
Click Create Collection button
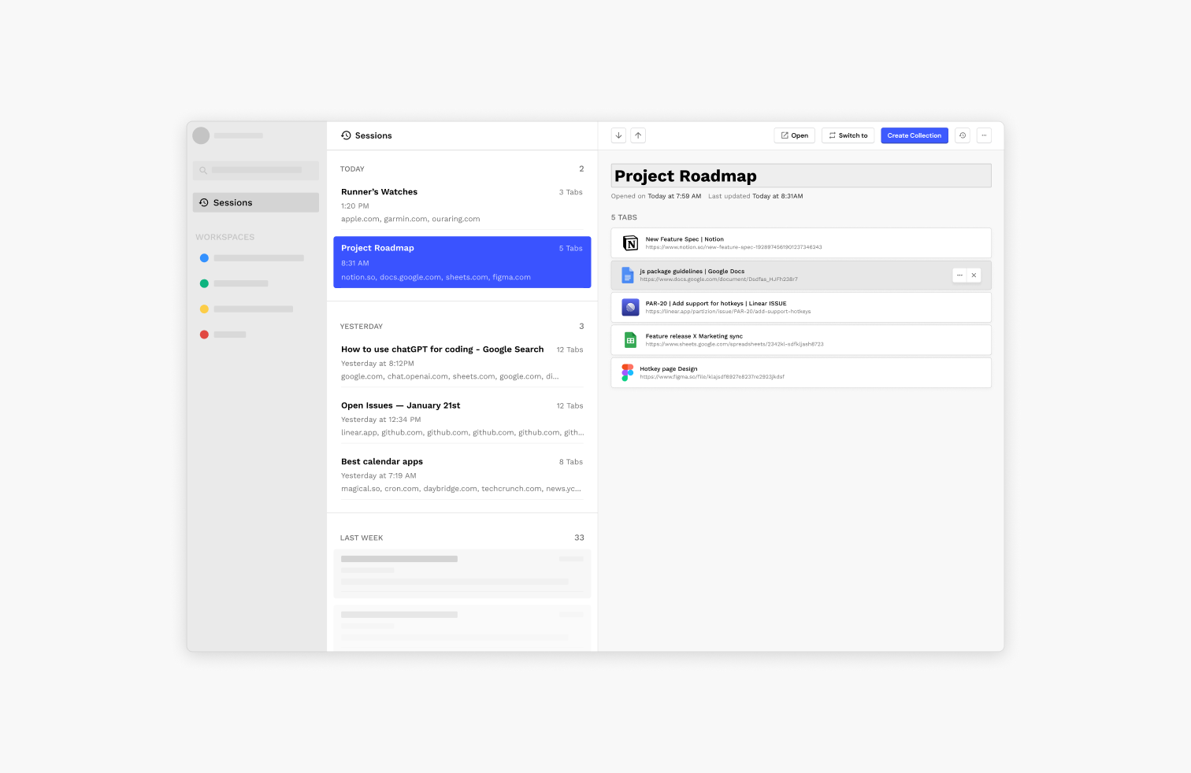pyautogui.click(x=915, y=135)
